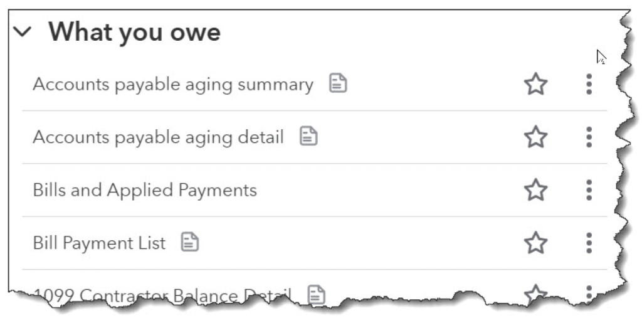Click document icon beside Accounts payable aging summary
This screenshot has height=323, width=642.
339,83
